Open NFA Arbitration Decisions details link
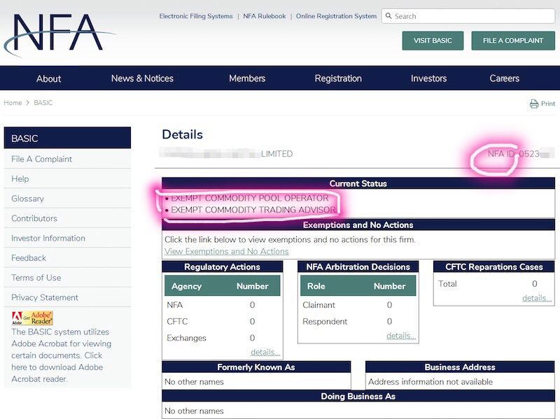This screenshot has height=419, width=560. pyautogui.click(x=400, y=336)
